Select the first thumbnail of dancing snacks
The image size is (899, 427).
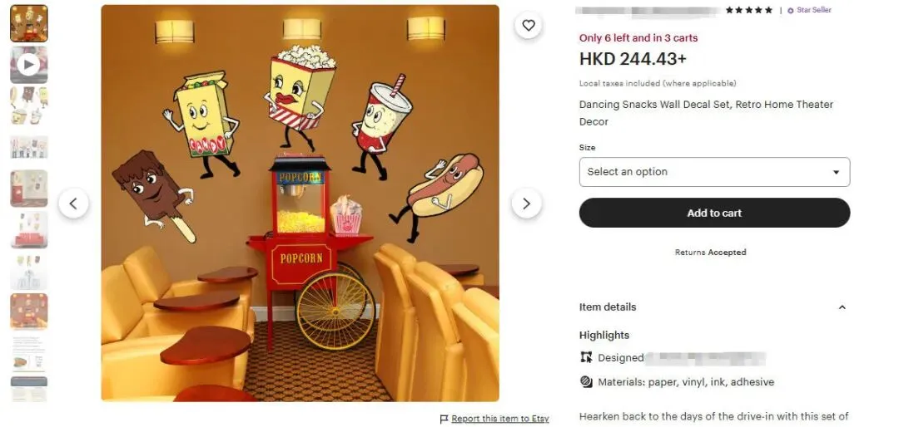[28, 23]
